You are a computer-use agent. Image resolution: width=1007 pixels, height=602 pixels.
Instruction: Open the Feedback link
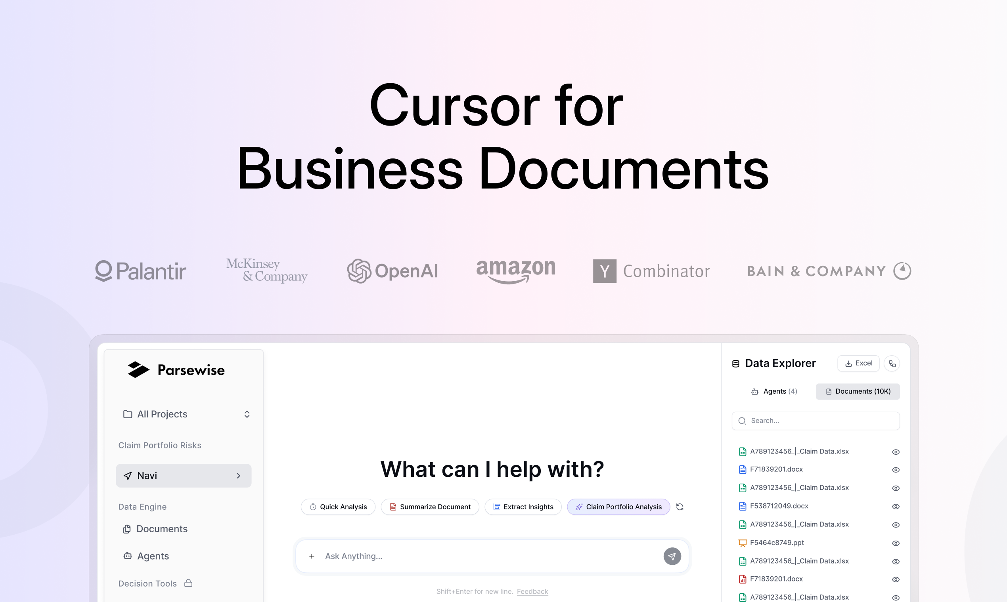[x=532, y=591]
